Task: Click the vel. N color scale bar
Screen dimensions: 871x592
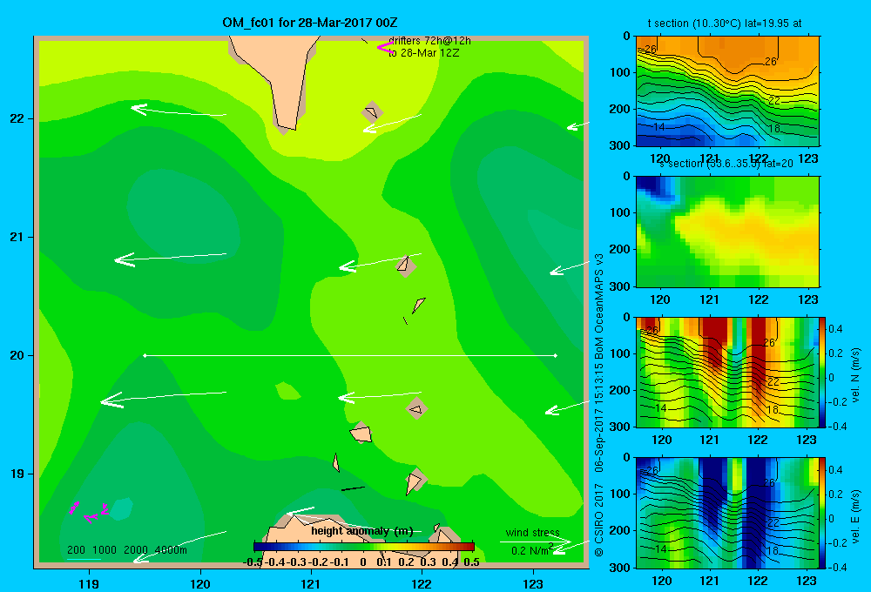Action: click(823, 372)
